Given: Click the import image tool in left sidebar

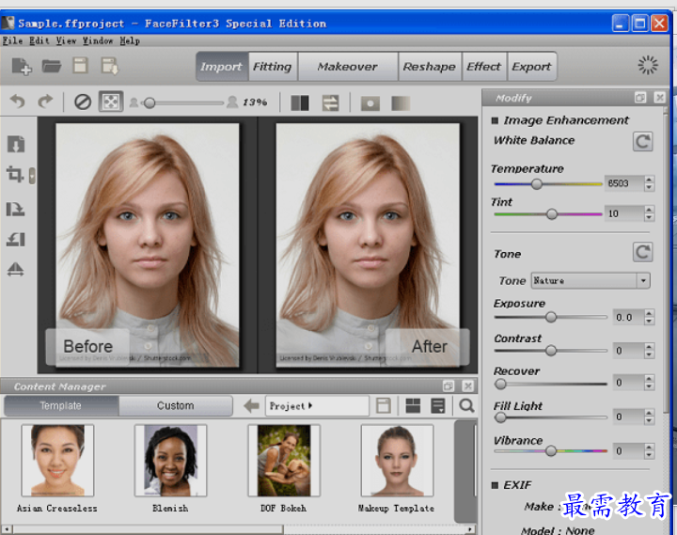Looking at the screenshot, I should pyautogui.click(x=16, y=144).
